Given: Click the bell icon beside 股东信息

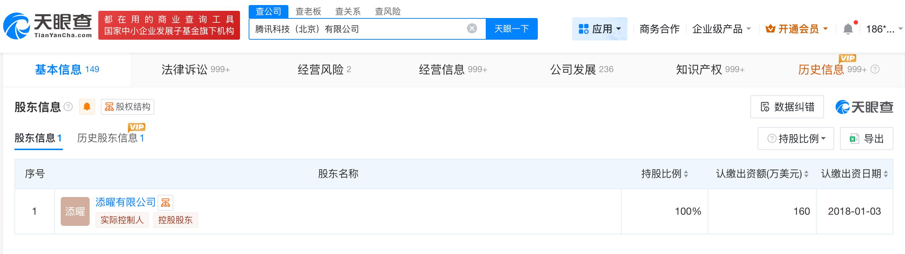Looking at the screenshot, I should [87, 107].
